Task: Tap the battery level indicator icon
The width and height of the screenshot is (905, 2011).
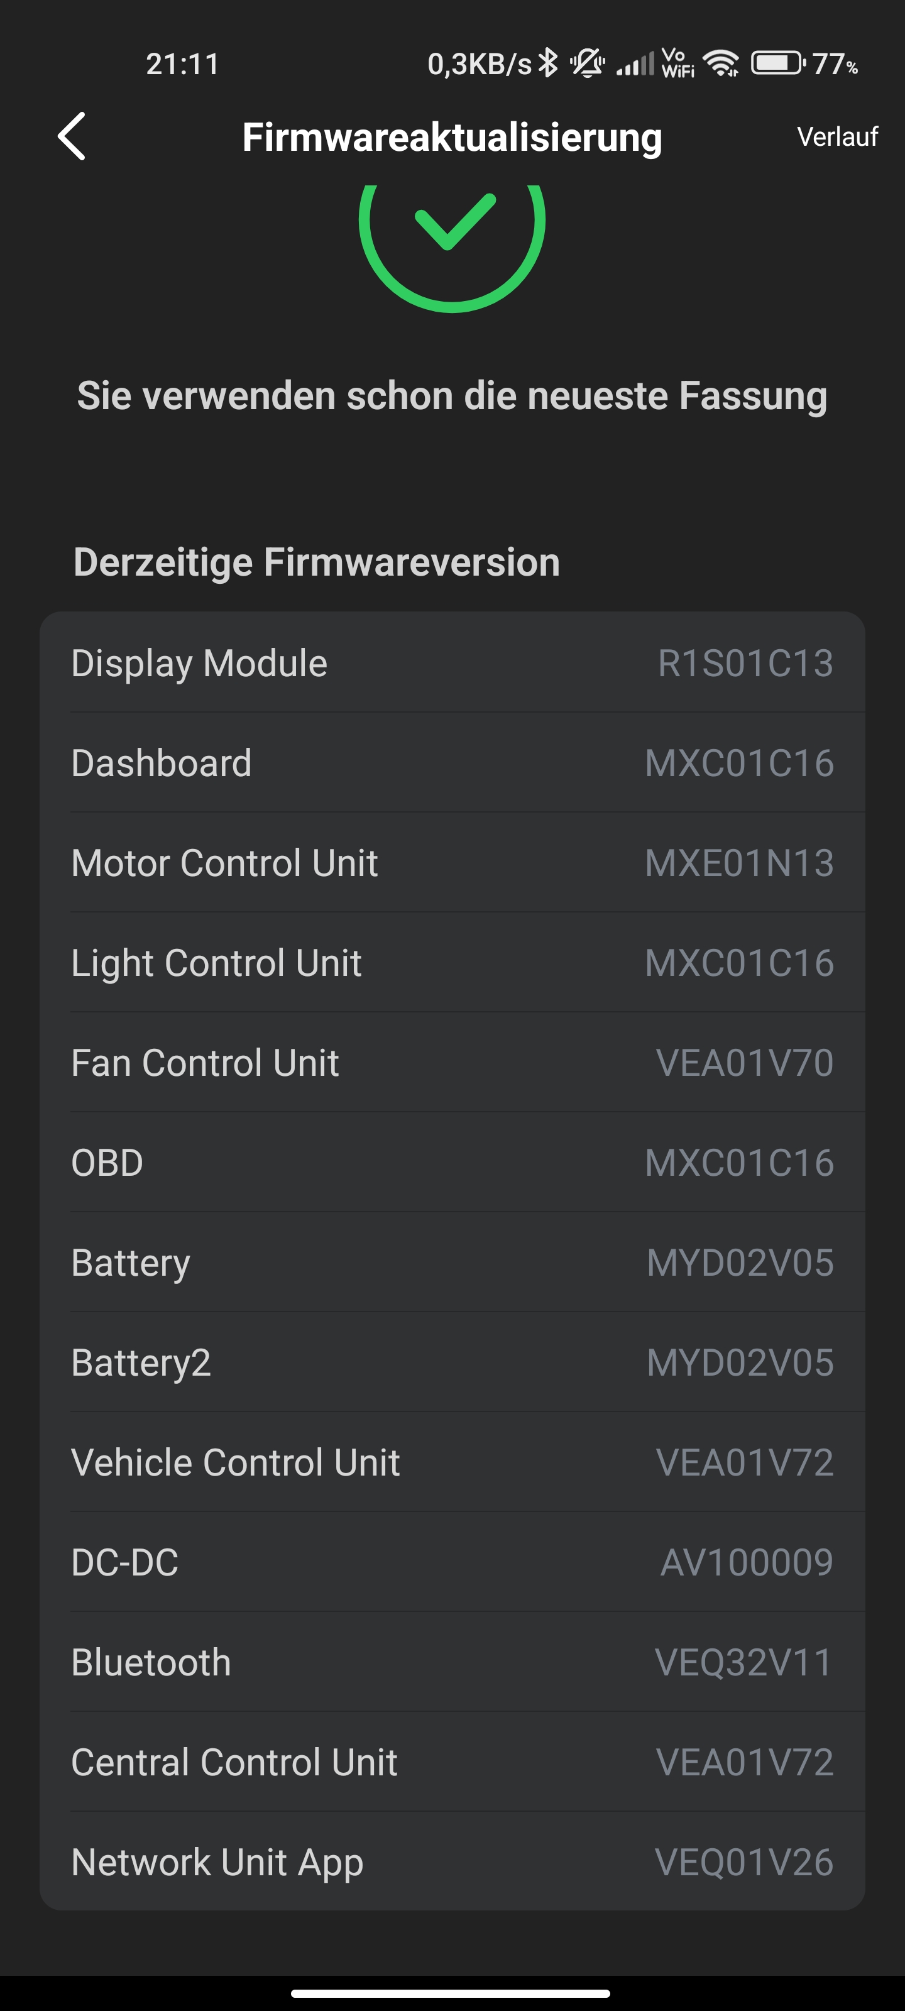Action: tap(777, 63)
